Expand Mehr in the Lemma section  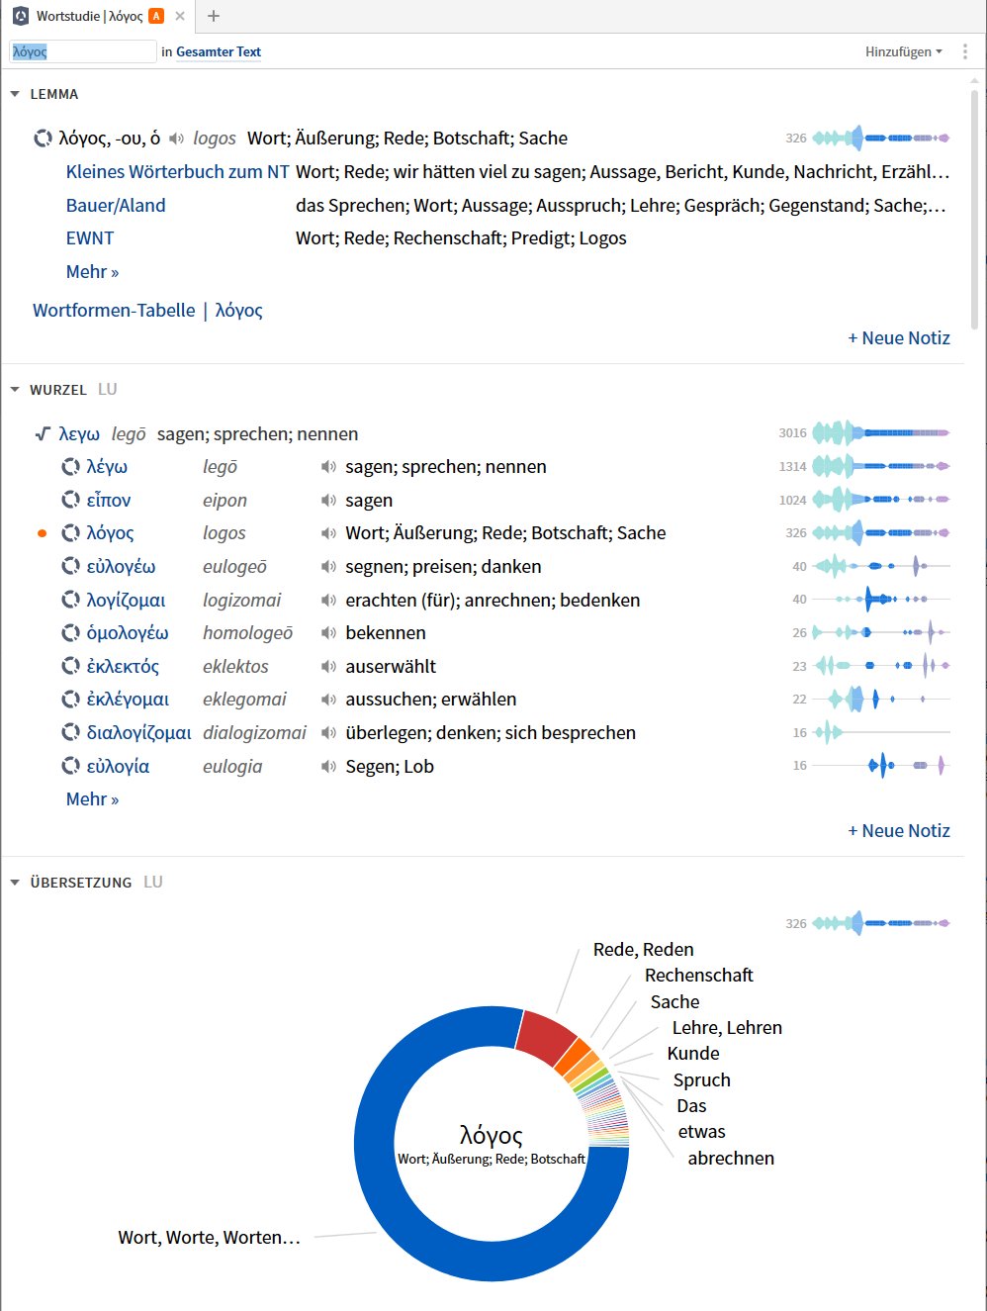click(92, 272)
